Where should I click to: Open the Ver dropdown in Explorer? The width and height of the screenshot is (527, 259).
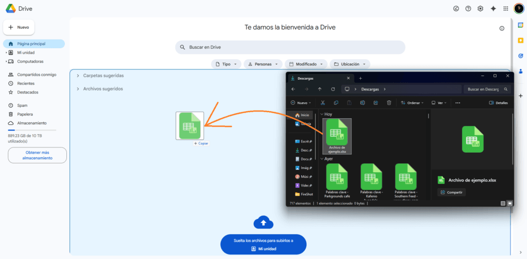point(439,103)
